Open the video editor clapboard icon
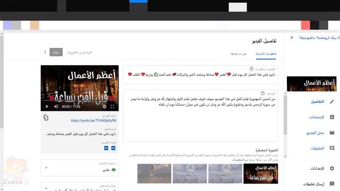 click(332, 133)
